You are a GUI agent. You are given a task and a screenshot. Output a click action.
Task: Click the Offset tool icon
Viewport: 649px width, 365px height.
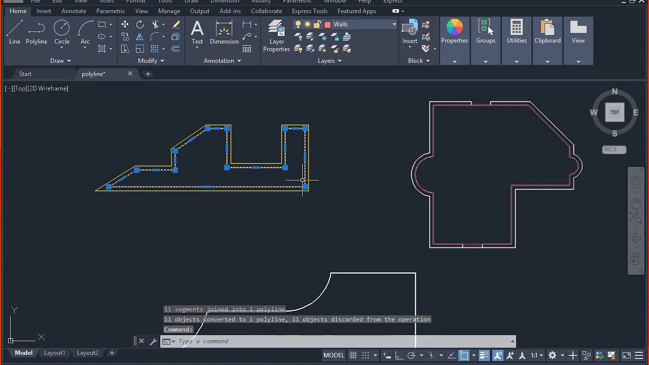point(176,49)
